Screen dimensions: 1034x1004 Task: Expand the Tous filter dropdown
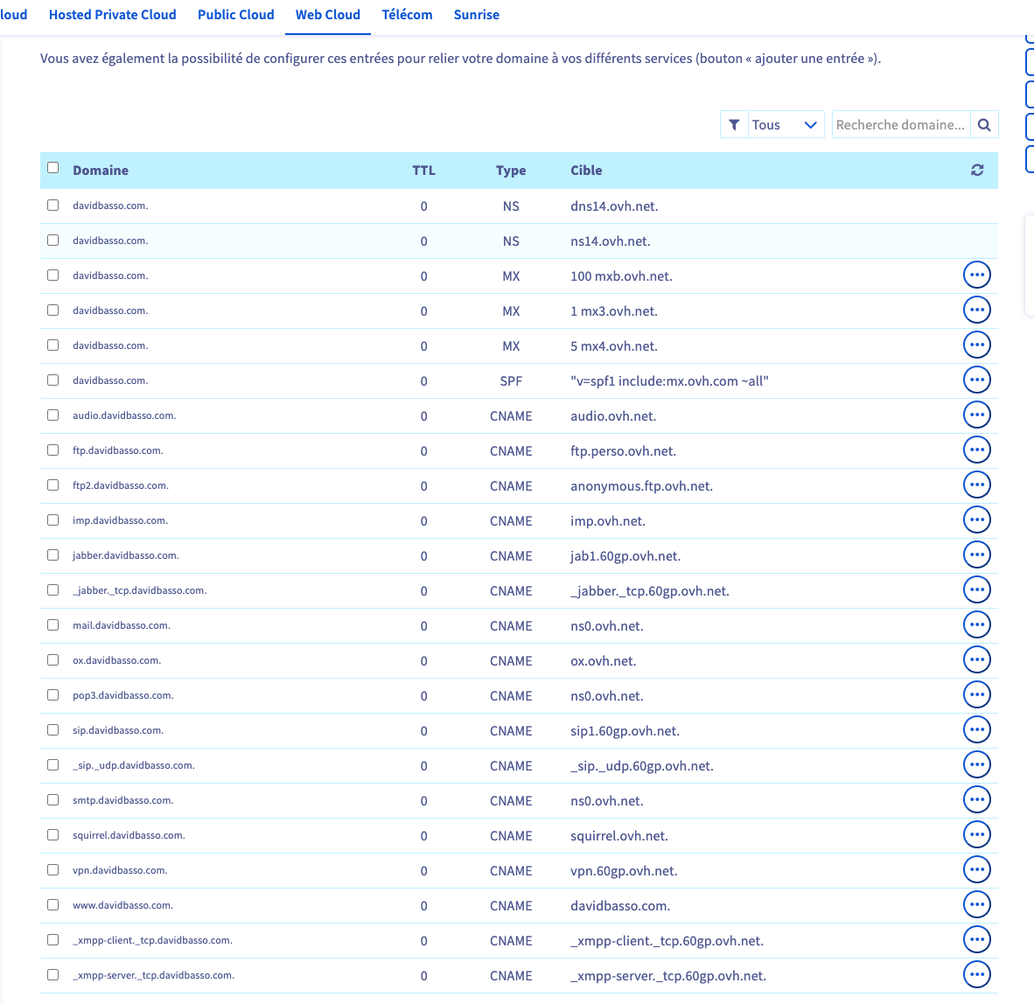click(x=785, y=125)
